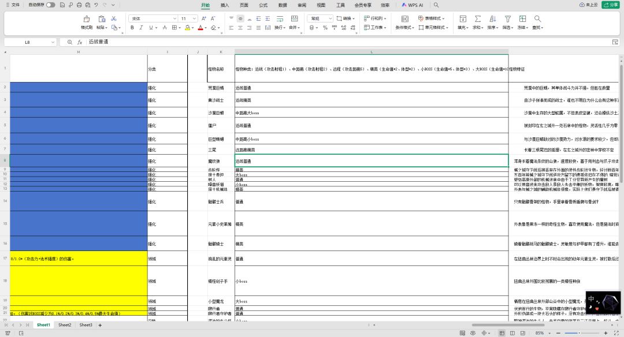624x337 pixels.
Task: Click the not uploaded to cloud (未上云) button
Action: coord(589,5)
